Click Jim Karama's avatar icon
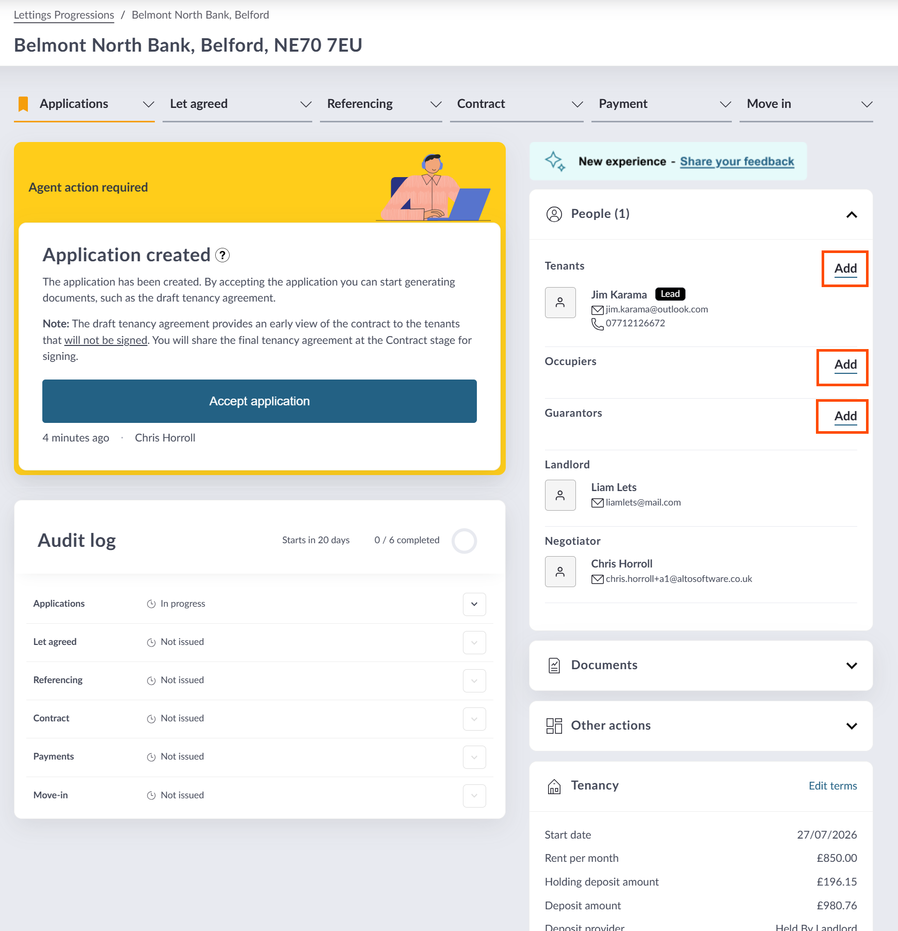Screen dimensions: 898x931 coord(560,303)
